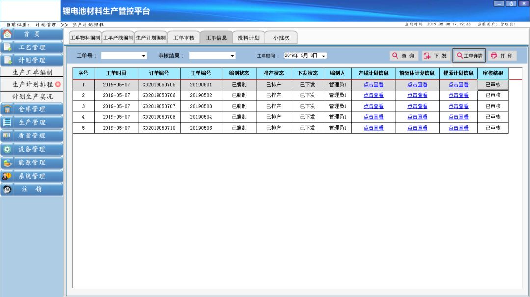Open 设备管理 menu

[32, 149]
